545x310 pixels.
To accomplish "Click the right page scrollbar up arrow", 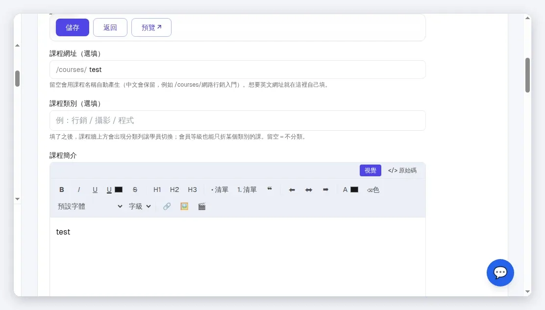I will (x=528, y=18).
